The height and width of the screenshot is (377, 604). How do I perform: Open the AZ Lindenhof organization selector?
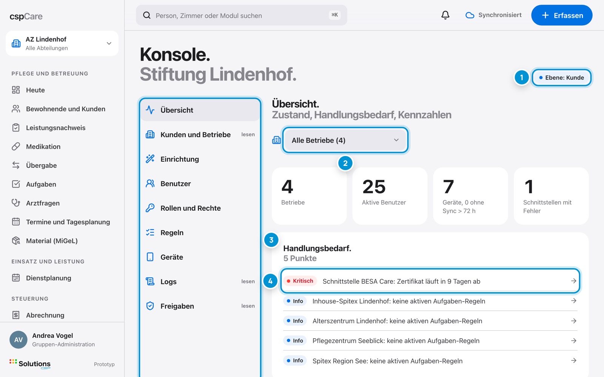[x=62, y=43]
